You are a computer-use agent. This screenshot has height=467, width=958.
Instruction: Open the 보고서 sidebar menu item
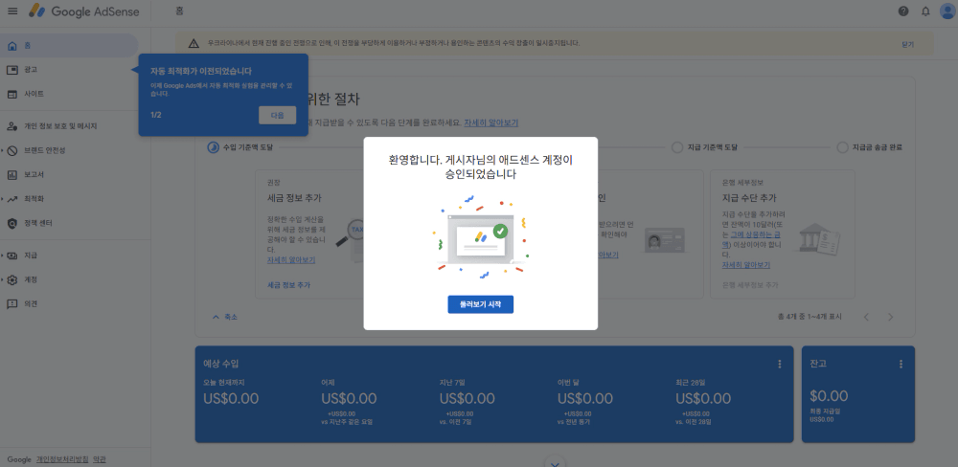point(69,175)
